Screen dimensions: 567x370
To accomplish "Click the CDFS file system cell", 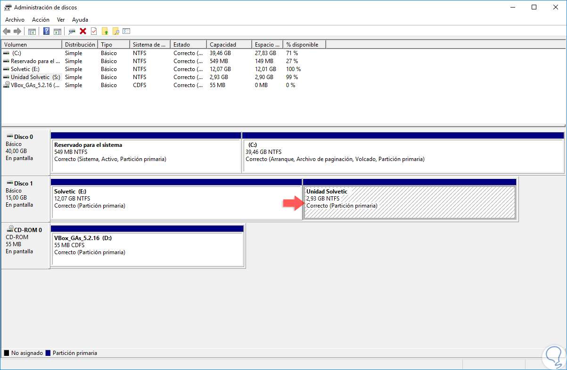I will click(140, 85).
